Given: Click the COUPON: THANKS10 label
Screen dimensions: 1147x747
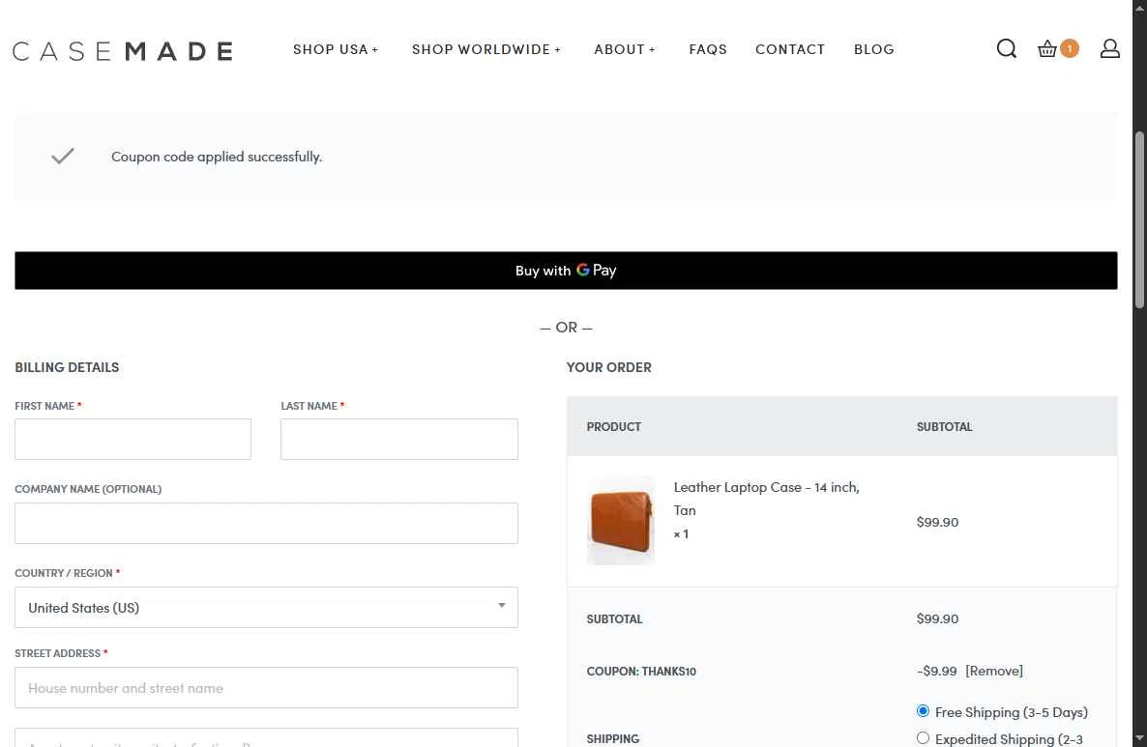Looking at the screenshot, I should 641,671.
